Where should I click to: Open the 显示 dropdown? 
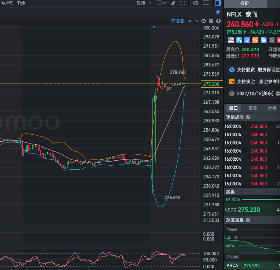click(144, 3)
